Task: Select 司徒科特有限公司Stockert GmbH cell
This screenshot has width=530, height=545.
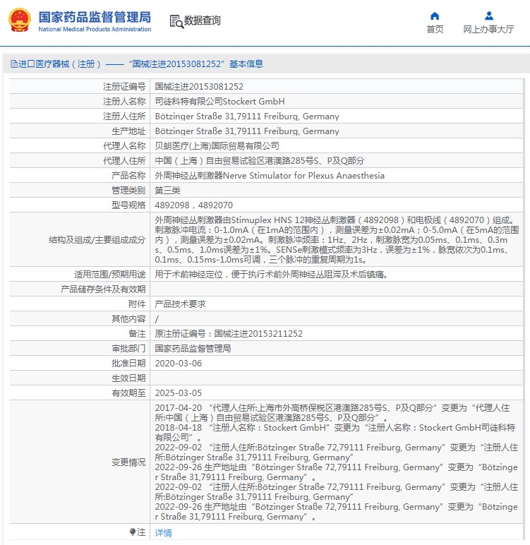Action: click(x=219, y=102)
